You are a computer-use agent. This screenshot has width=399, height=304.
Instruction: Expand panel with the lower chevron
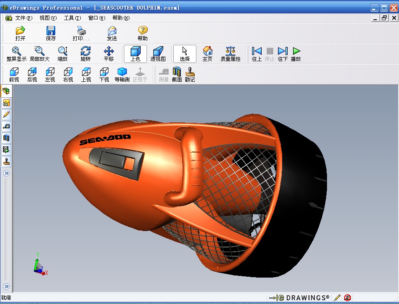pyautogui.click(x=6, y=286)
